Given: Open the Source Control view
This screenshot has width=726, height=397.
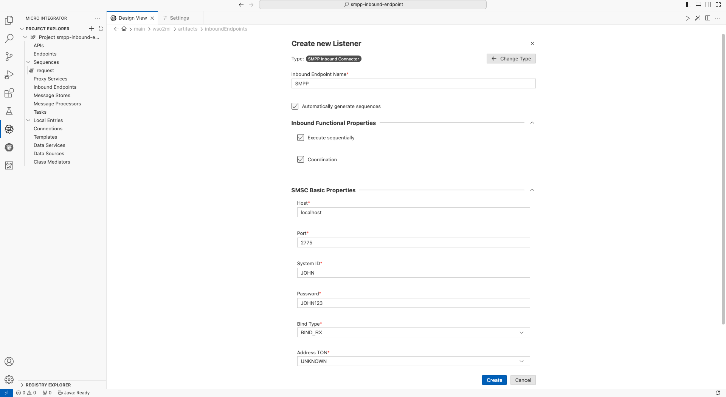Looking at the screenshot, I should coord(9,56).
